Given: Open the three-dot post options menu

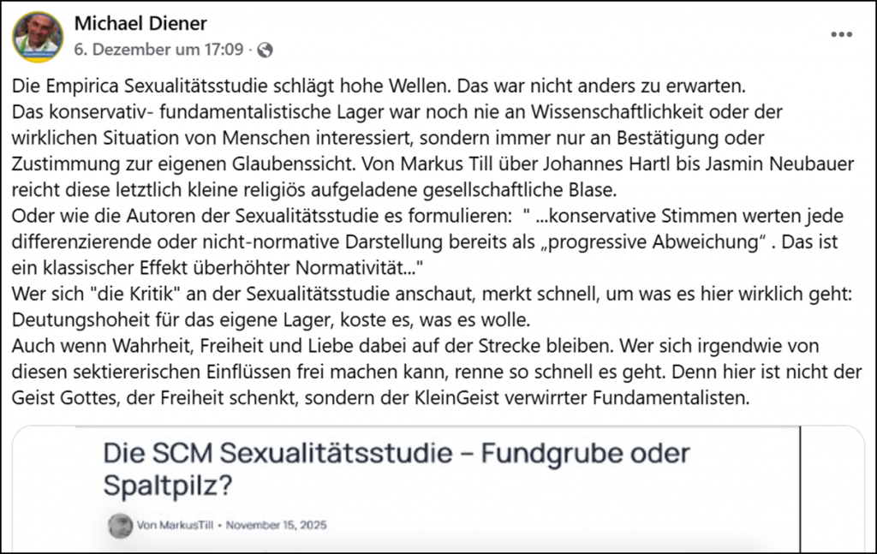Looking at the screenshot, I should click(841, 34).
